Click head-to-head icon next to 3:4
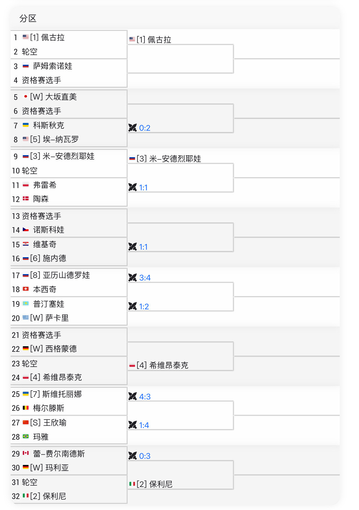 point(132,278)
